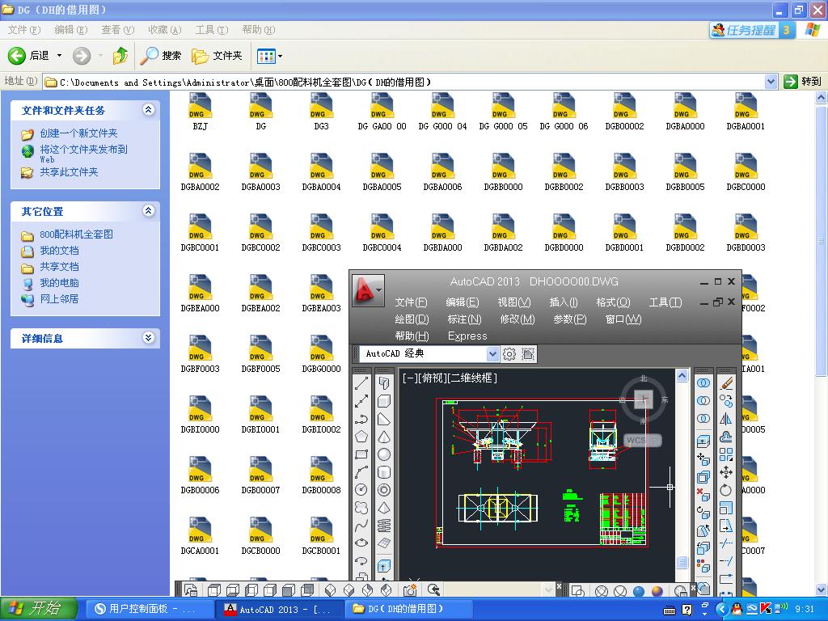Open the [二维线框] visual style control
Viewport: 828px width, 621px height.
[473, 378]
